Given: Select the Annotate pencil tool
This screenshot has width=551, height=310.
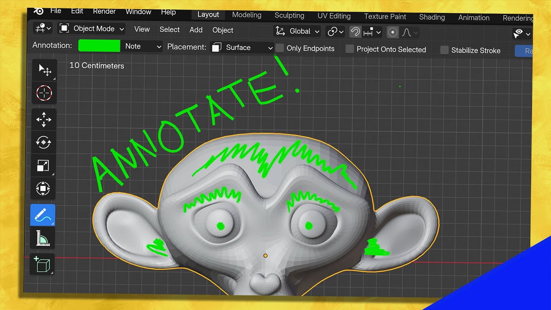Looking at the screenshot, I should (x=43, y=215).
